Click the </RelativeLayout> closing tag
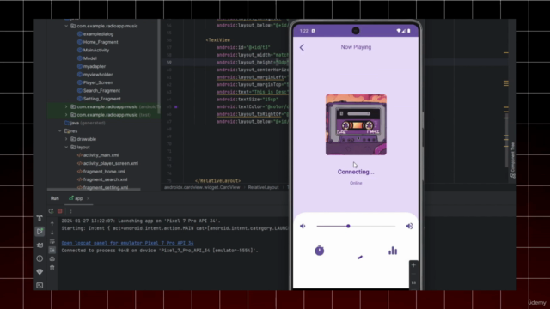Image resolution: width=550 pixels, height=309 pixels. click(x=217, y=181)
